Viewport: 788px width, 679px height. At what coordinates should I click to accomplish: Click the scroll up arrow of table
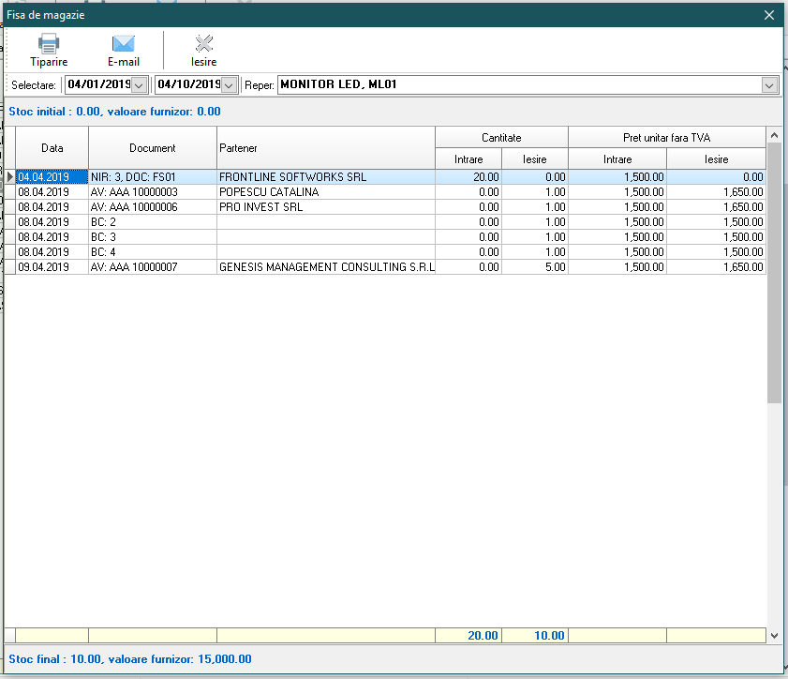[x=774, y=134]
